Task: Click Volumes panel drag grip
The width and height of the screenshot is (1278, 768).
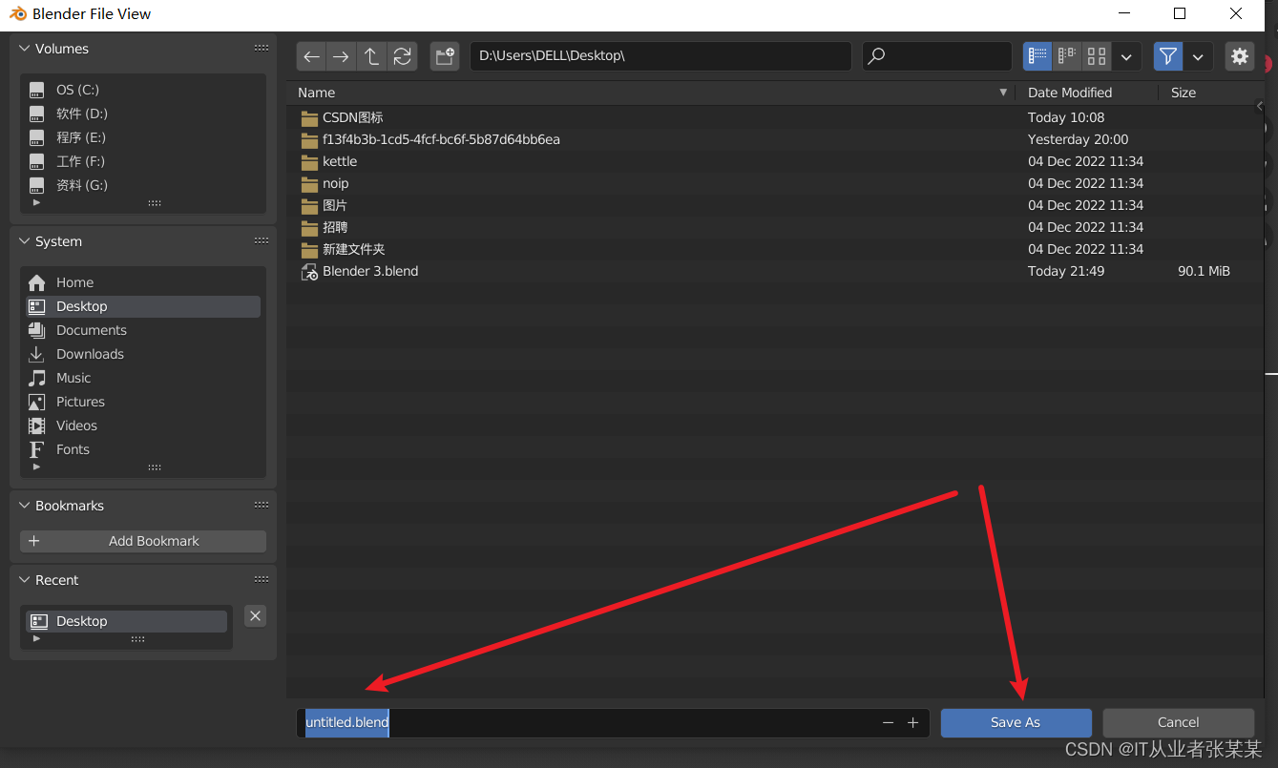Action: pyautogui.click(x=262, y=49)
